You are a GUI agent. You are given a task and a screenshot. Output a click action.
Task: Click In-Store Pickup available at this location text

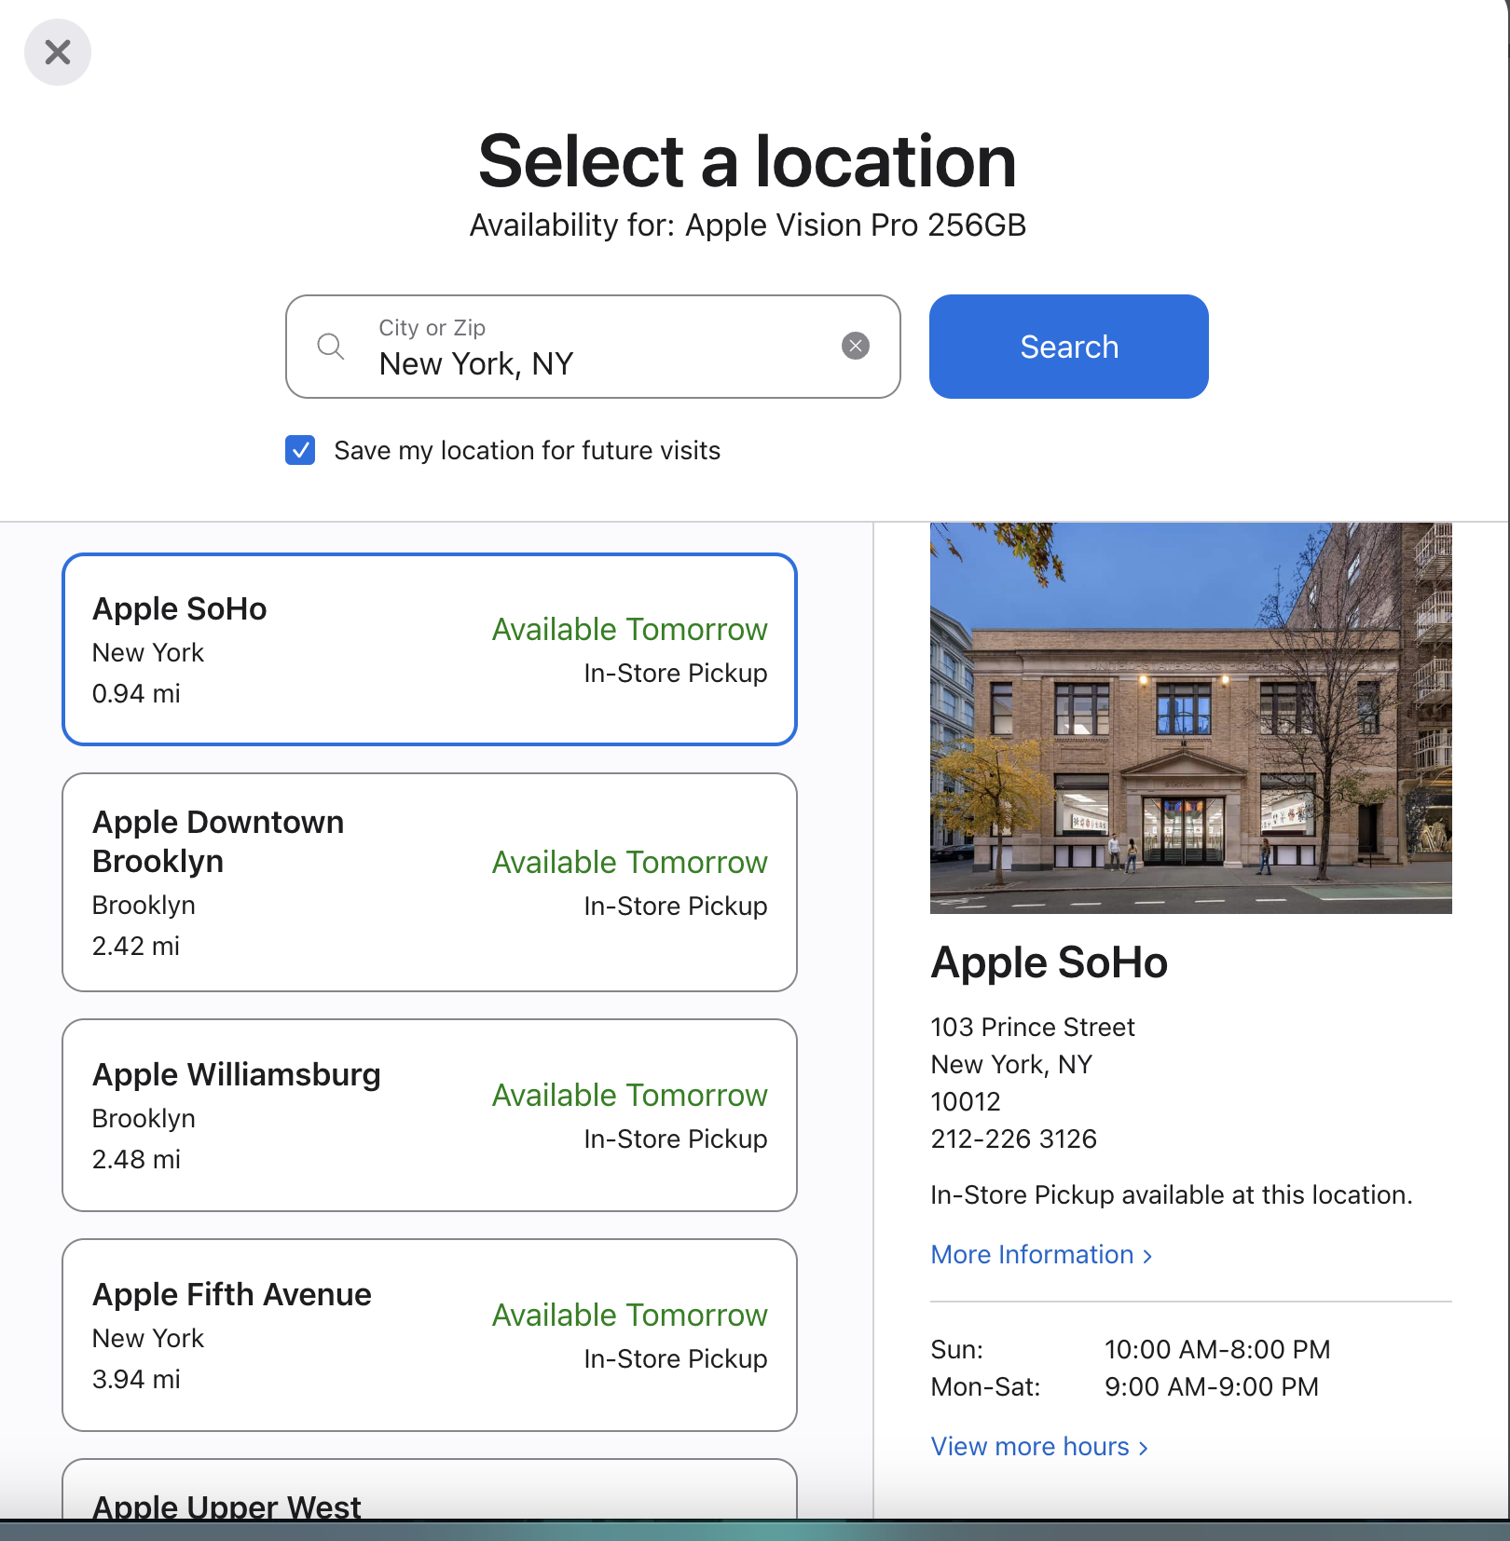[1172, 1194]
